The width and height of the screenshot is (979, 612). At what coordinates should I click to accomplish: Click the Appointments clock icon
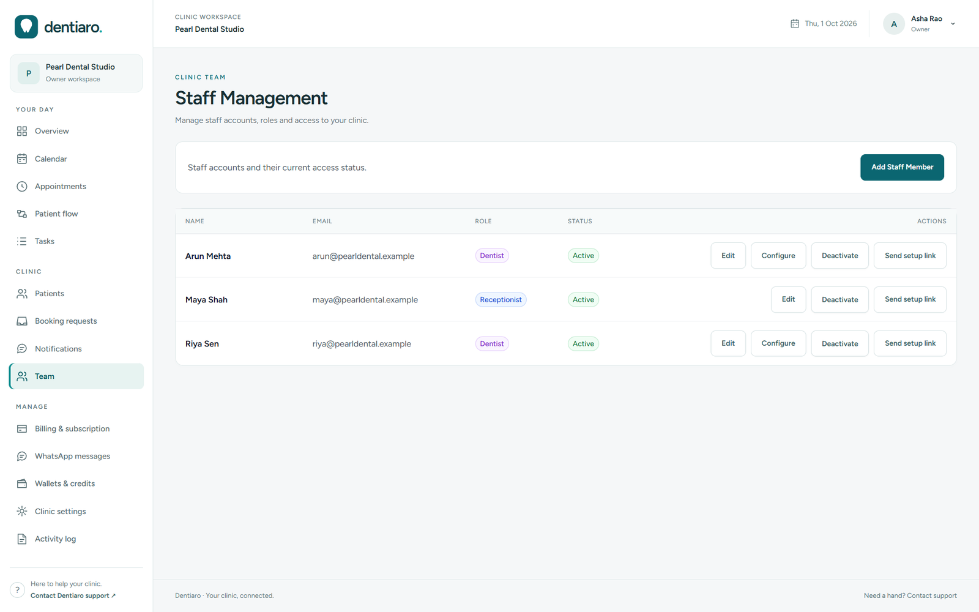[x=22, y=186]
